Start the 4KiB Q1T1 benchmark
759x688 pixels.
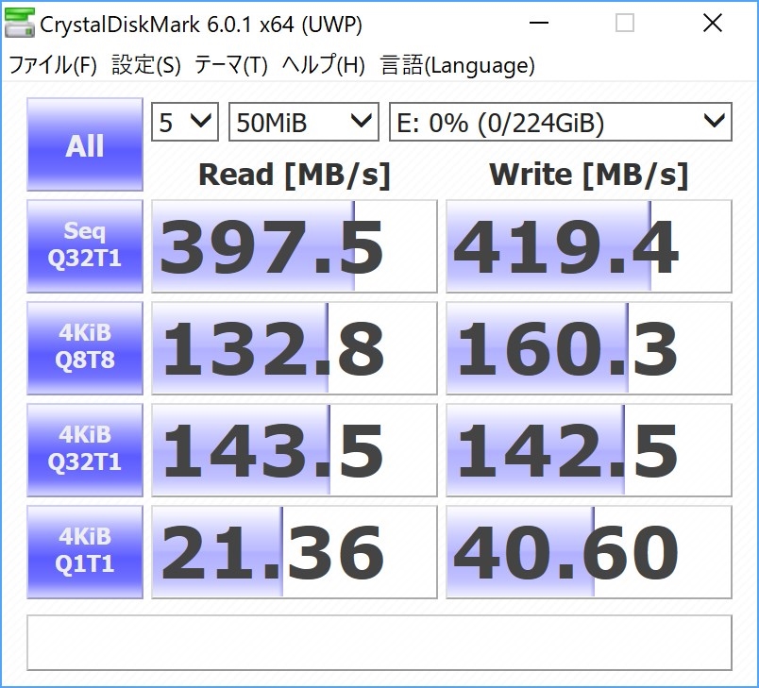click(x=84, y=551)
